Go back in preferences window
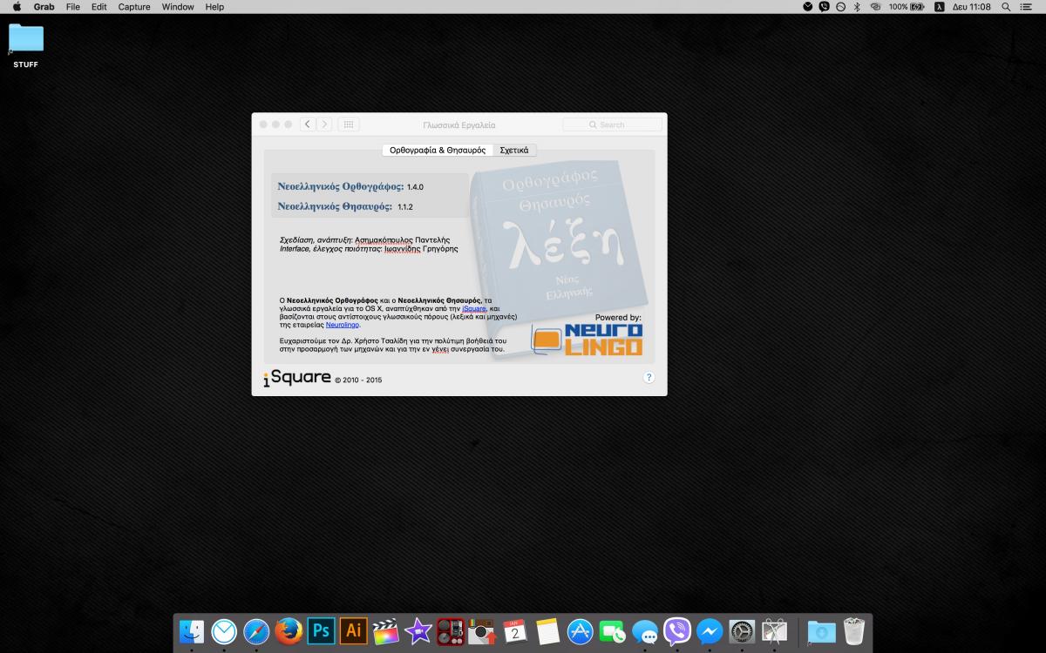 (308, 125)
